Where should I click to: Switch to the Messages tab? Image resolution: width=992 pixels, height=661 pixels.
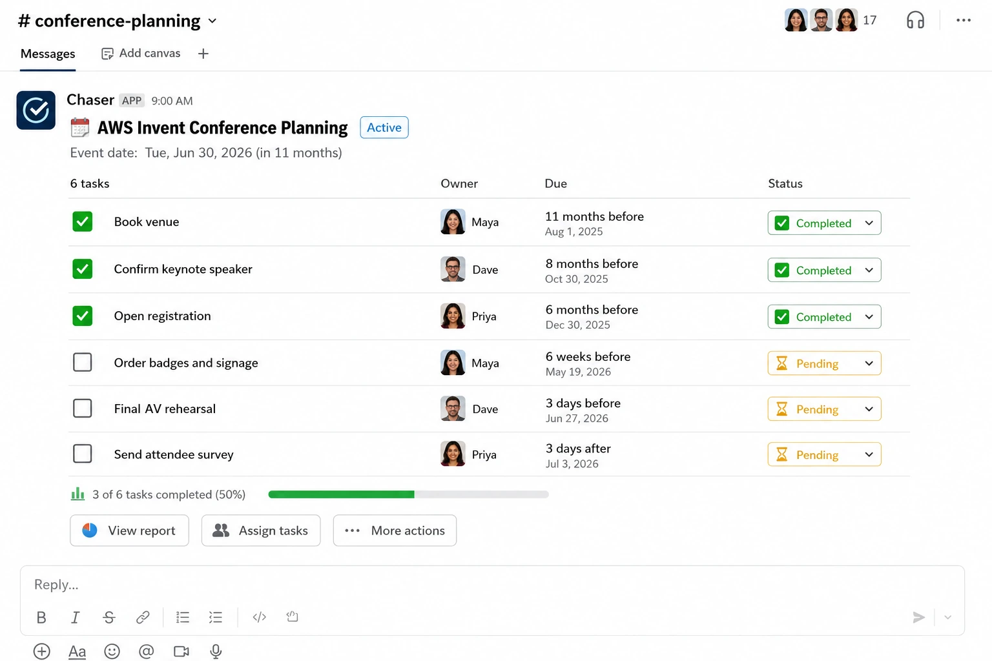pyautogui.click(x=48, y=54)
